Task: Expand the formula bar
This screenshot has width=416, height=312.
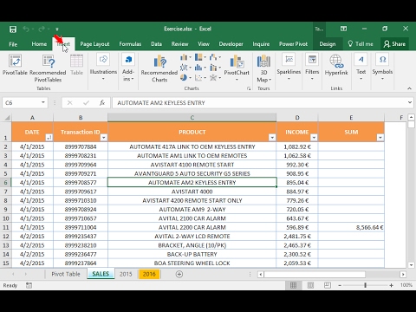Action: [x=409, y=102]
